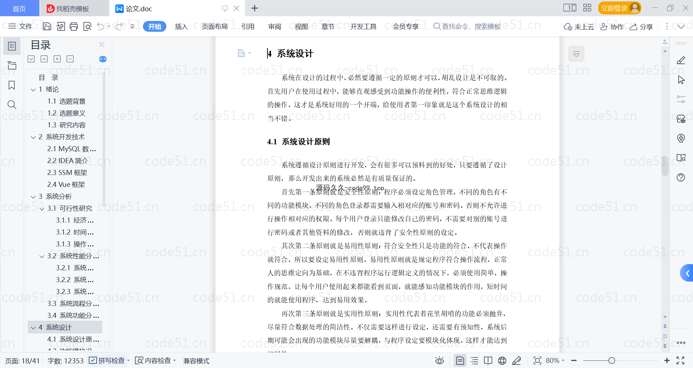The height and width of the screenshot is (368, 693).
Task: Switch to outline view icon
Action: pos(474,360)
